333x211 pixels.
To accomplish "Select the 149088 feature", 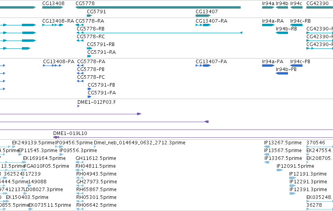I will (x=29, y=186).
